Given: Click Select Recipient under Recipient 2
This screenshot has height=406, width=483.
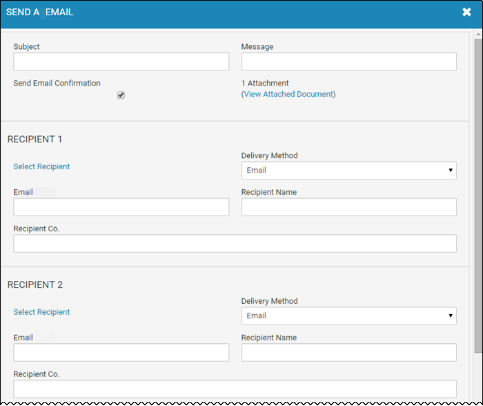Looking at the screenshot, I should (41, 312).
